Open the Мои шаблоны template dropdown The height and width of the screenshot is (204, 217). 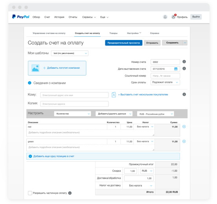70,53
